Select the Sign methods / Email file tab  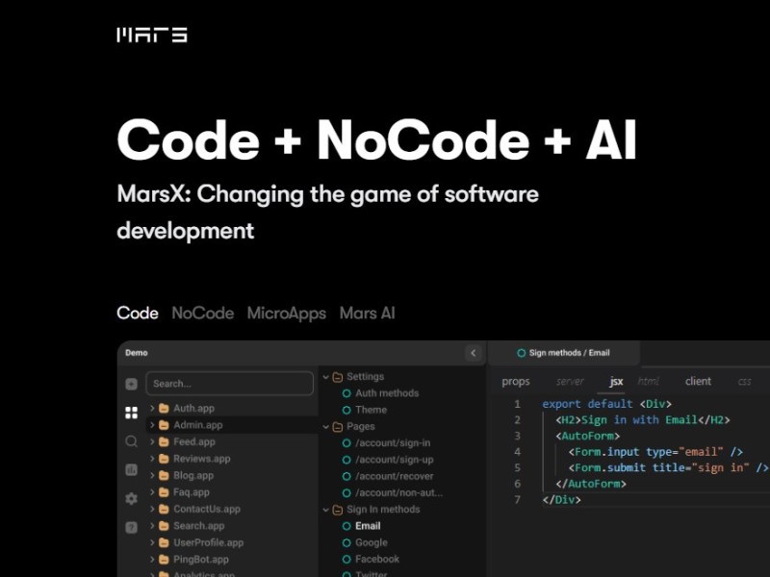pyautogui.click(x=564, y=353)
